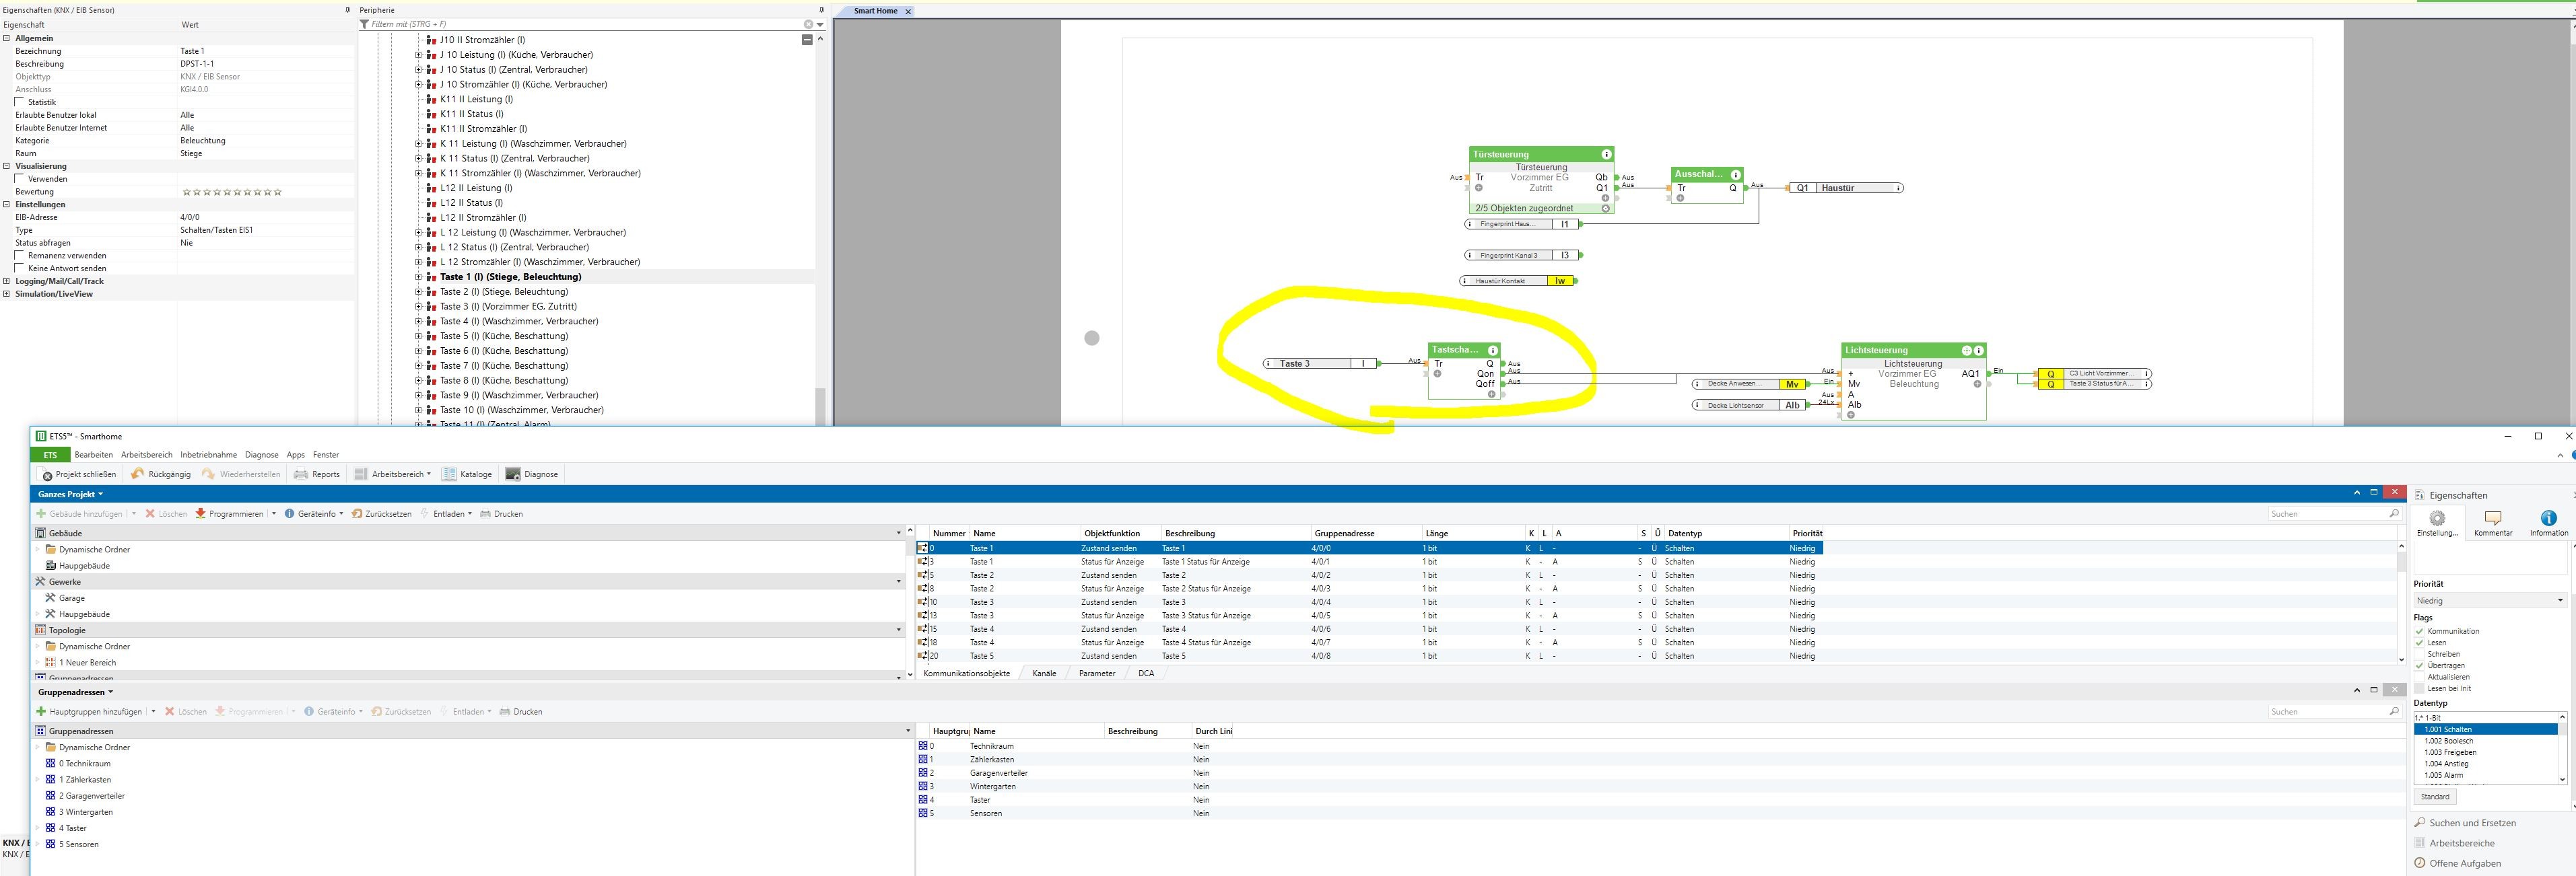Click the Diagnose toolbar icon
2576x876 pixels.
click(513, 474)
